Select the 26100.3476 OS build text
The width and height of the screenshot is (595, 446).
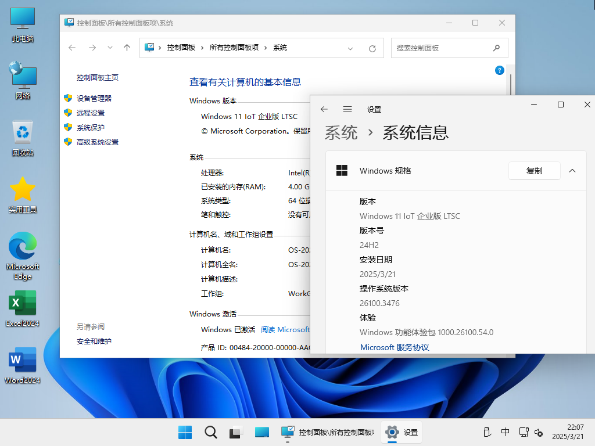[x=379, y=303]
